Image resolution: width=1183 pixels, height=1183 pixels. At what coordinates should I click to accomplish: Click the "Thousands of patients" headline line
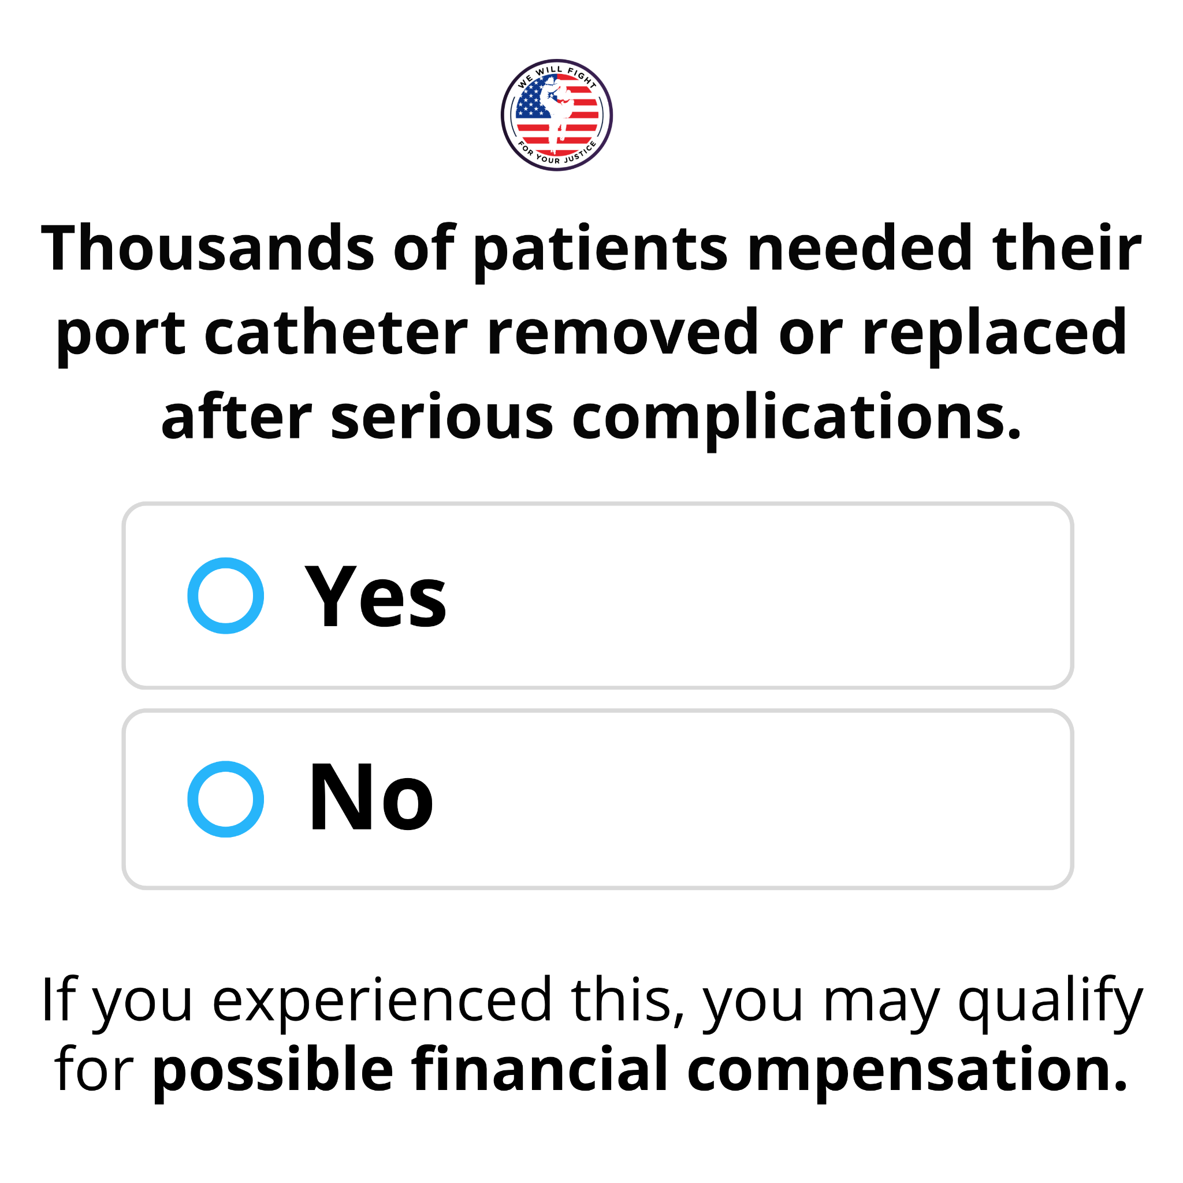tap(591, 249)
